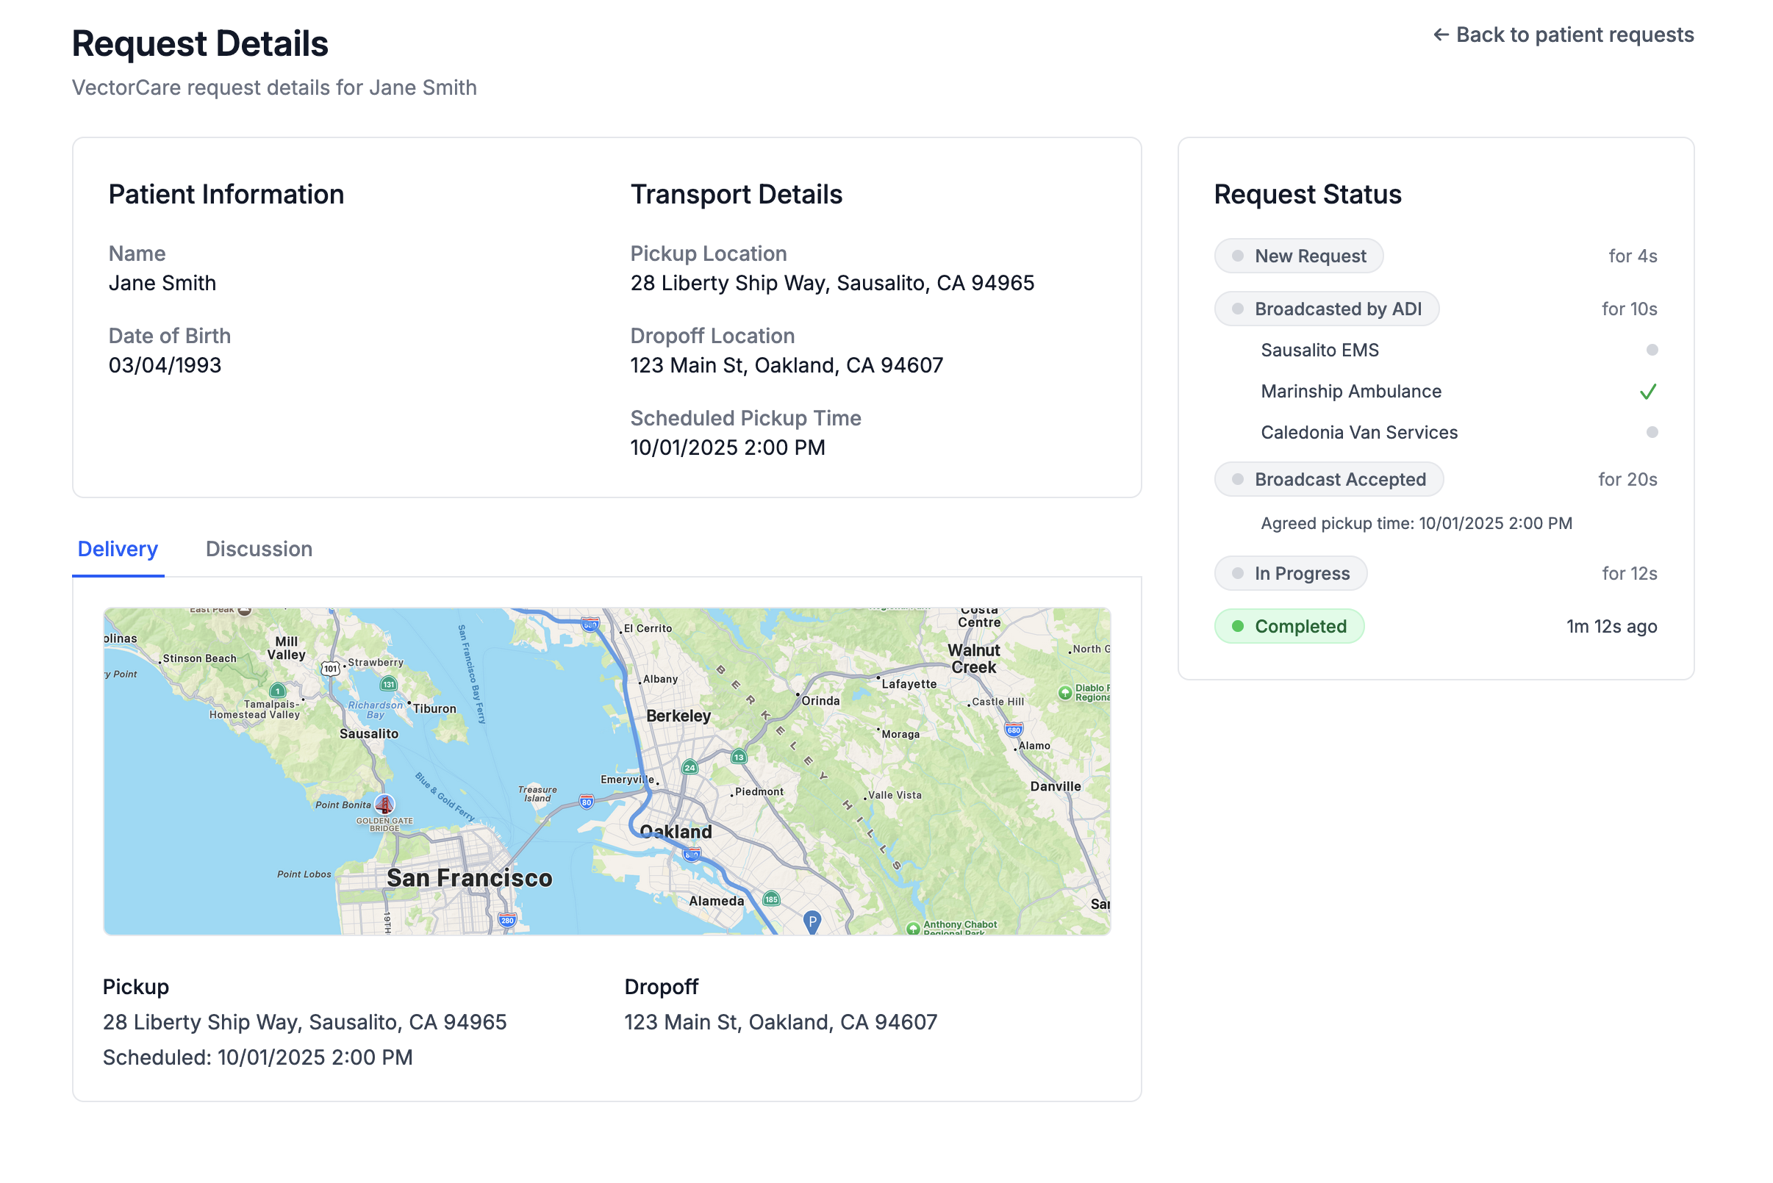Click the New Request status badge
This screenshot has width=1773, height=1183.
[1298, 256]
